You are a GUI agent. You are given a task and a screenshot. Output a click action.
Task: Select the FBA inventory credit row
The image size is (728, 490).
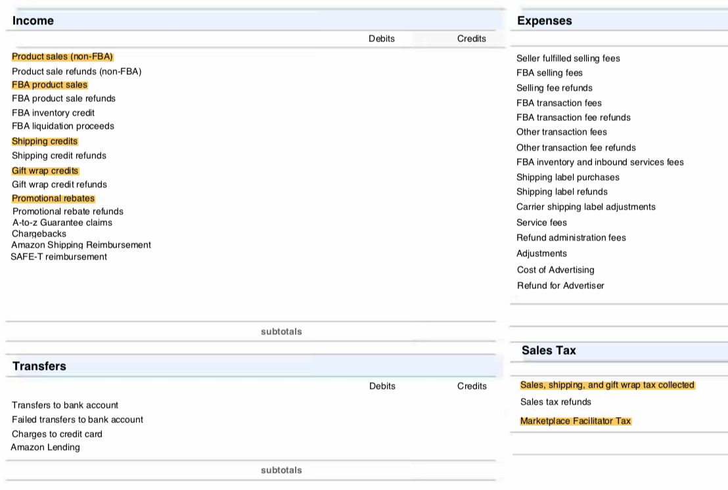click(x=53, y=113)
